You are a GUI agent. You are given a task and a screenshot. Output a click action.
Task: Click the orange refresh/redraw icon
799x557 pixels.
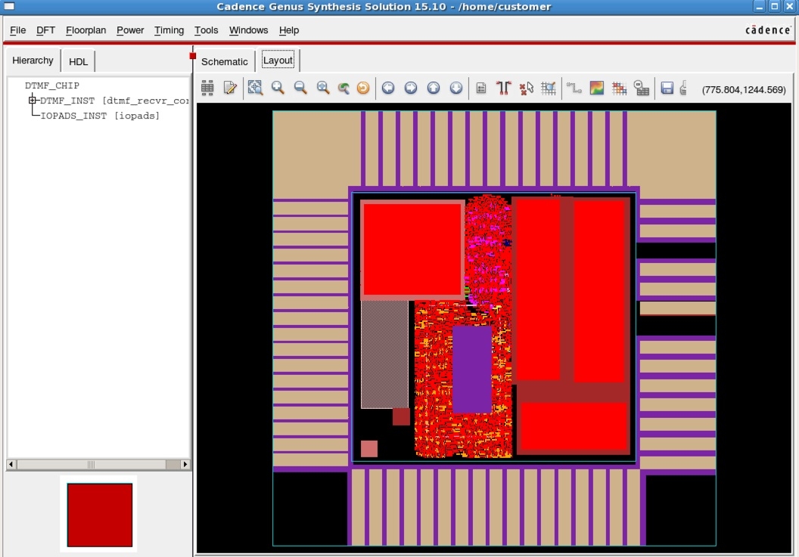pyautogui.click(x=363, y=88)
